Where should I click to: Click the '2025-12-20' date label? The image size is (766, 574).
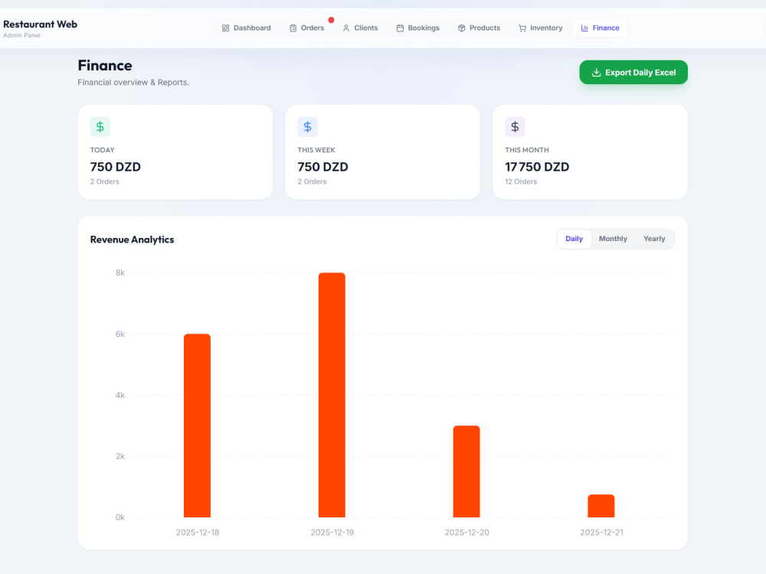[x=466, y=533]
